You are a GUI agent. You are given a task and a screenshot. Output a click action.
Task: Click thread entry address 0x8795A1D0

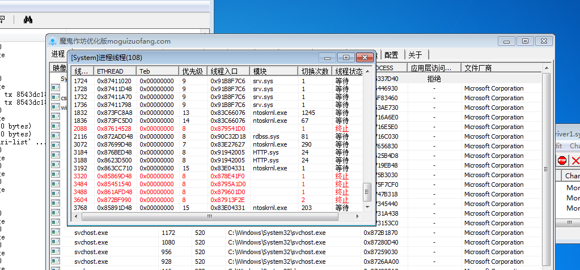tap(228, 184)
